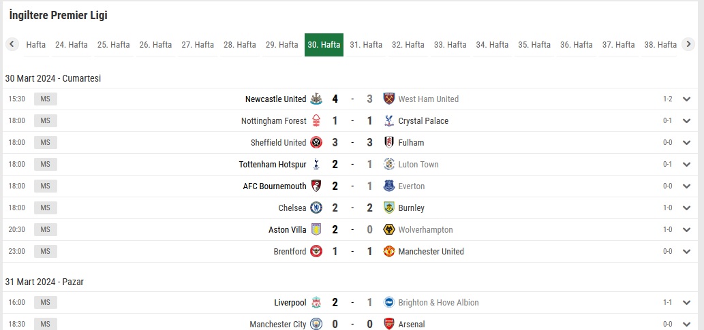
Task: Click the Chelsea club crest
Action: coord(316,208)
